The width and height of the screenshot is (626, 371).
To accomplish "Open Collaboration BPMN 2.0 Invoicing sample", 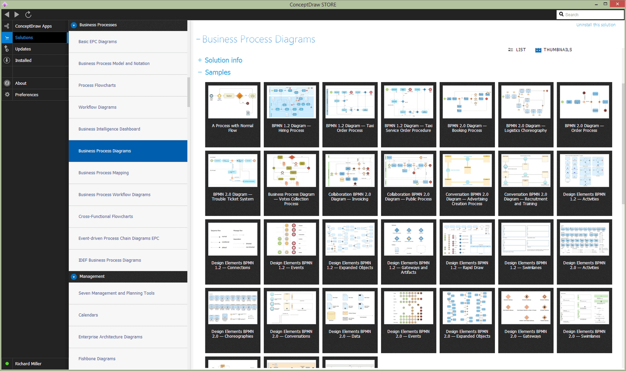I will 350,183.
